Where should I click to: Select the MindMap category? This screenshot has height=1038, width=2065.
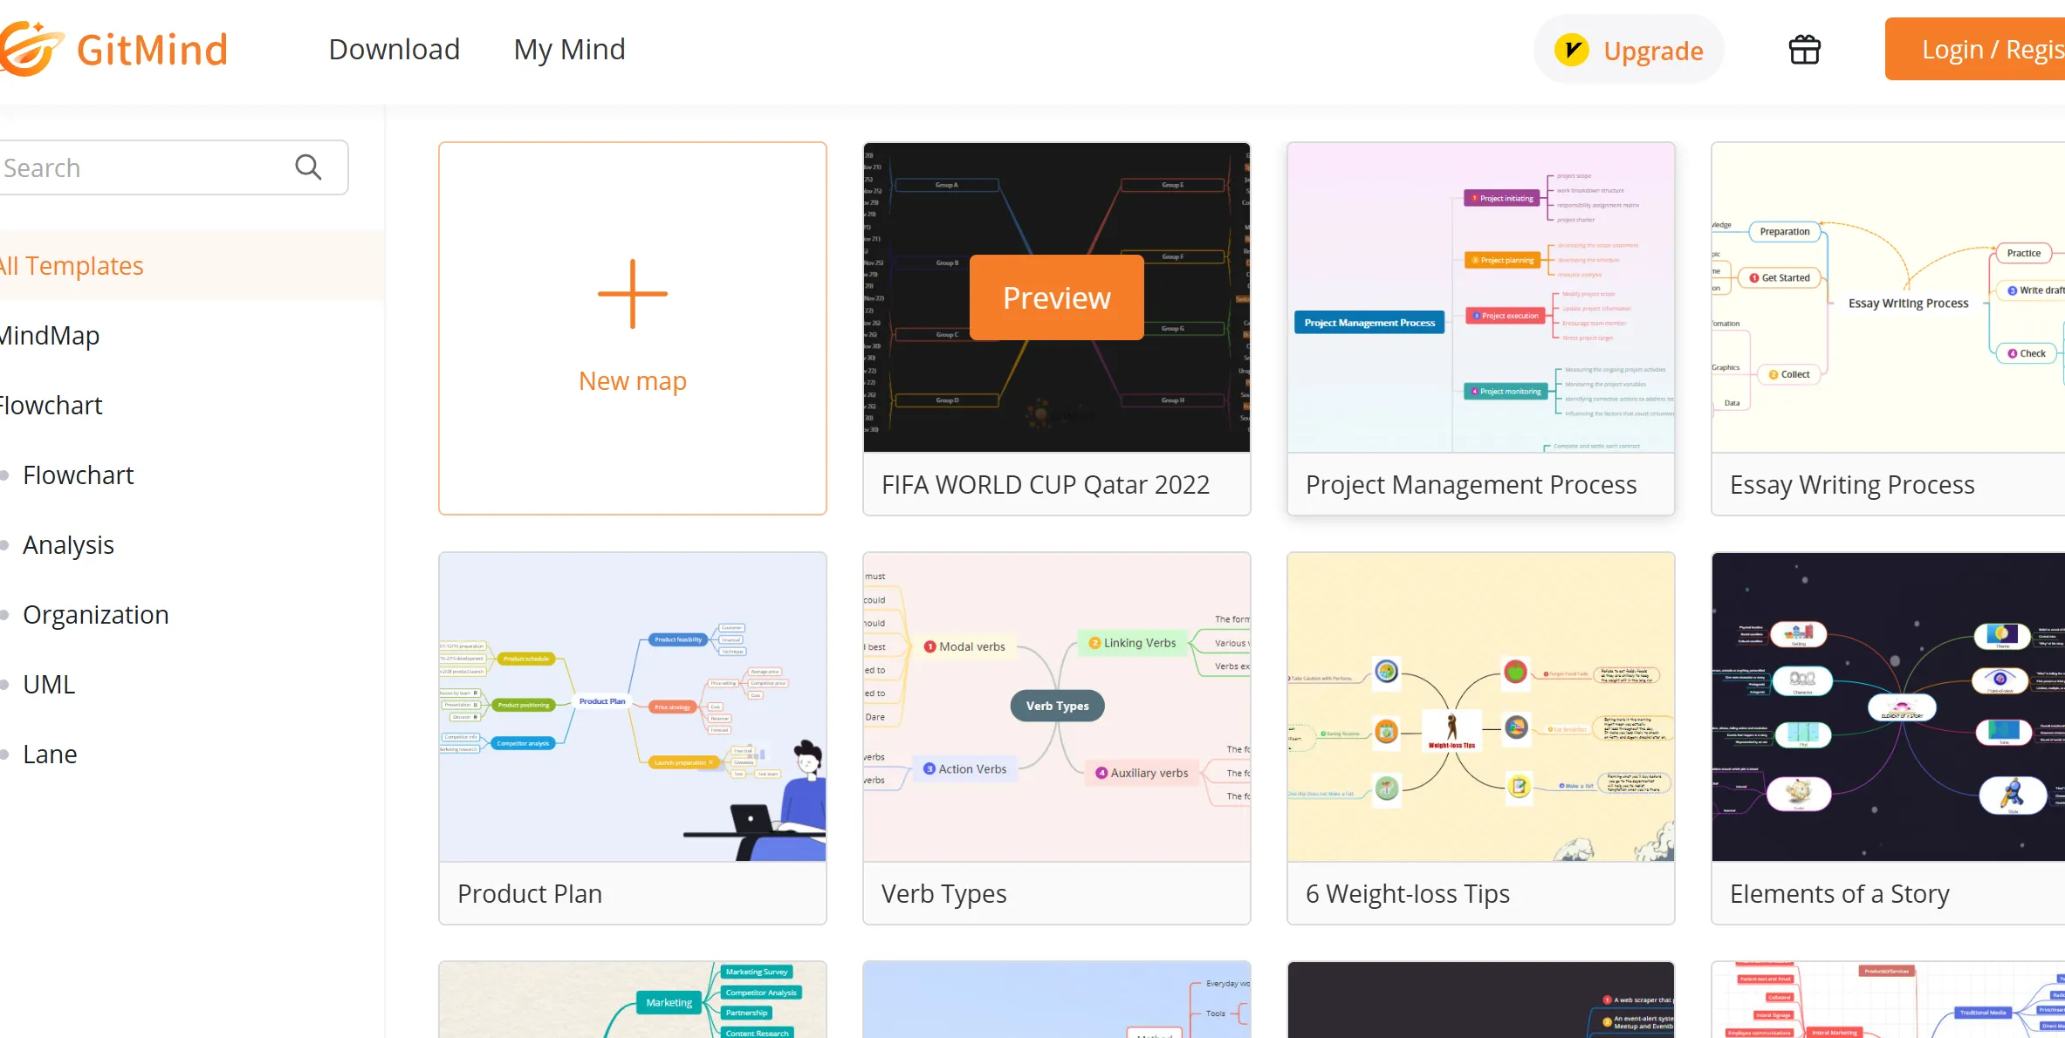(50, 336)
